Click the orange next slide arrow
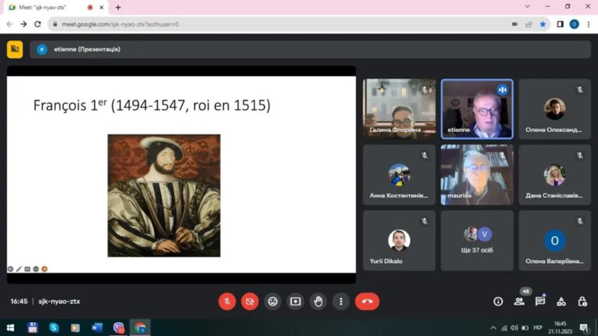Image resolution: width=598 pixels, height=336 pixels. pyautogui.click(x=44, y=269)
